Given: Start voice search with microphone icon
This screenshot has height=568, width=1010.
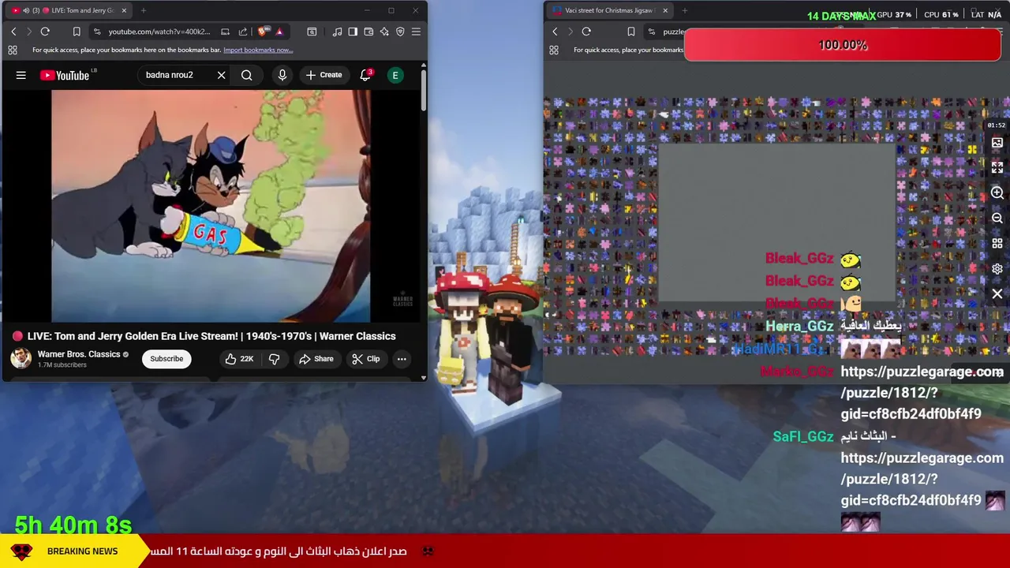Looking at the screenshot, I should coord(282,75).
